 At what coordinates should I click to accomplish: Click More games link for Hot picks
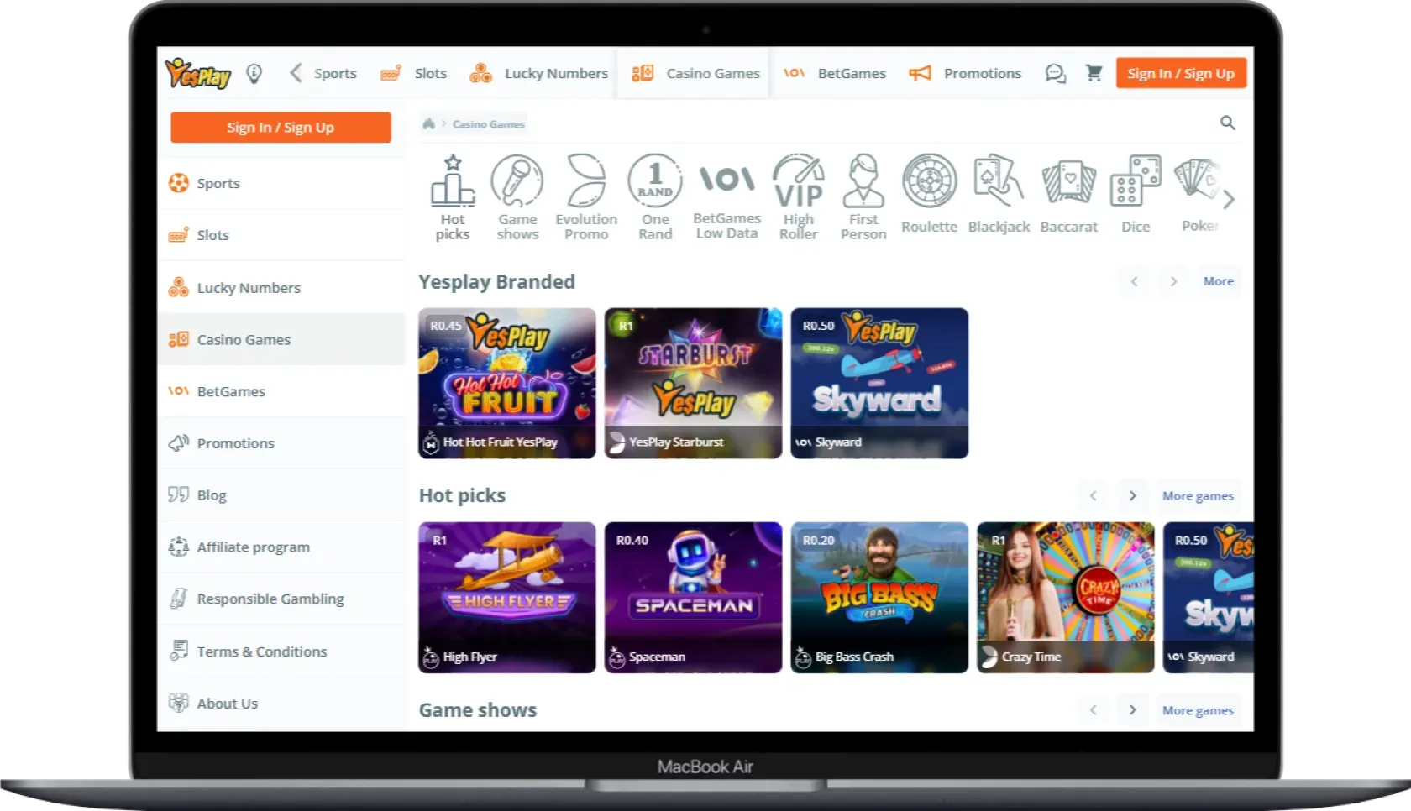click(x=1198, y=495)
